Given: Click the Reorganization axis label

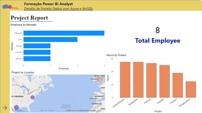Looking at the screenshot, I should coord(185,103).
